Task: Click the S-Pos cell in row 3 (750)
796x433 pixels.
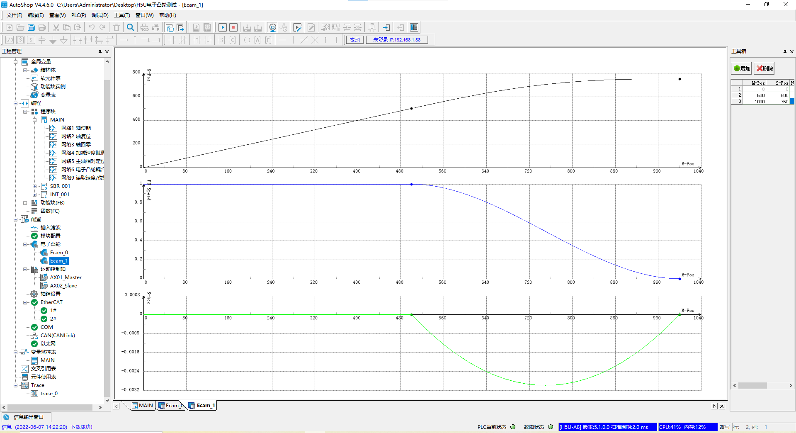Action: click(778, 102)
